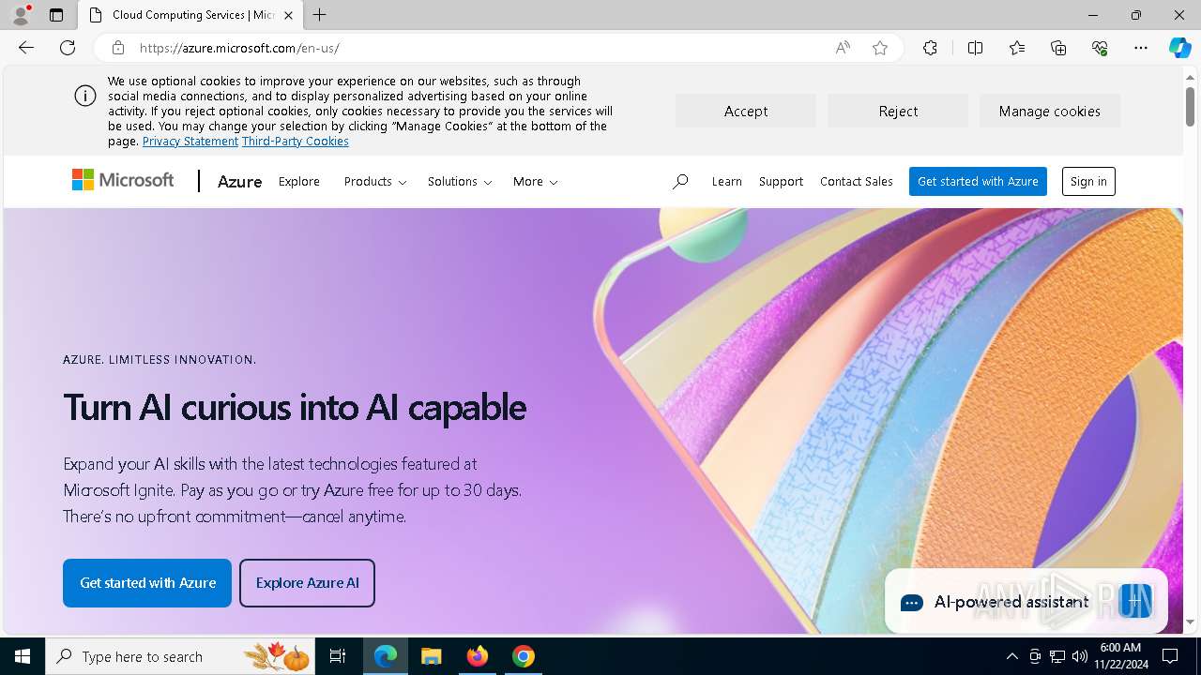Select the Cloud Computing Services browser tab
This screenshot has height=675, width=1201.
190,15
